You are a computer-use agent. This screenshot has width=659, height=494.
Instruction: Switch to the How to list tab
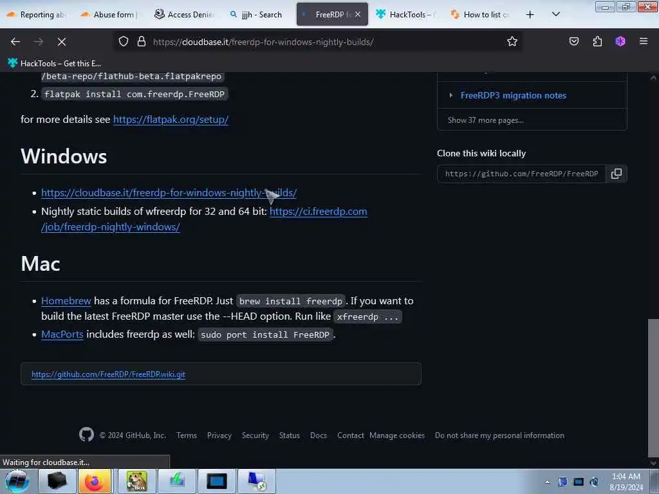click(479, 14)
